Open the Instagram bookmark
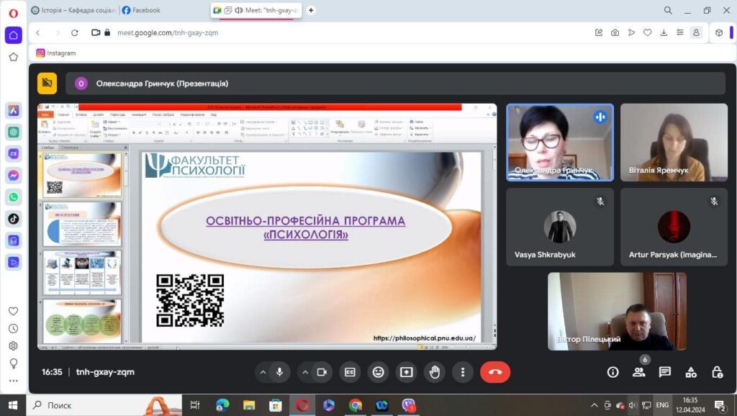 pos(56,53)
